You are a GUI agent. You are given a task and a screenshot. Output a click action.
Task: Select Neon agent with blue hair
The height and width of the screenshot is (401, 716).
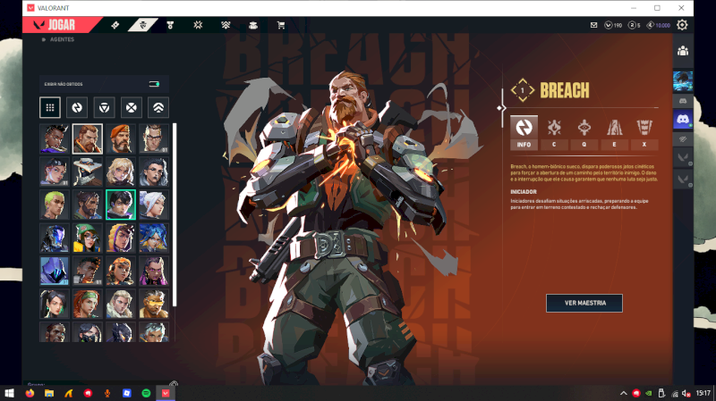[x=153, y=238]
